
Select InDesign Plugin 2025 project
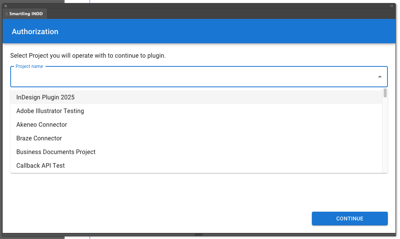pyautogui.click(x=196, y=97)
